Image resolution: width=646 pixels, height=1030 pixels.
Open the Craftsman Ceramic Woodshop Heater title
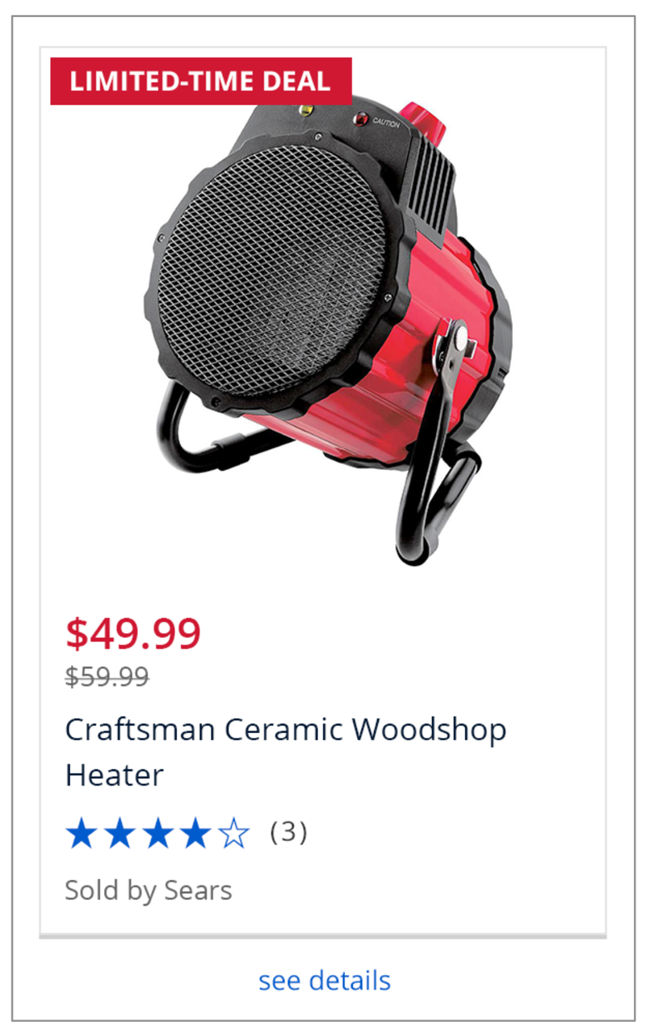[x=286, y=752]
